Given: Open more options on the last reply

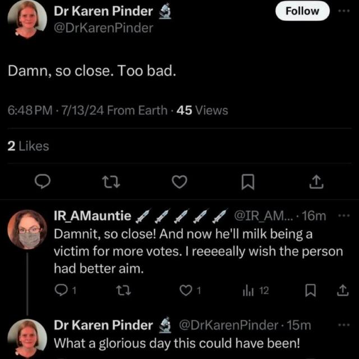Looking at the screenshot, I should [344, 325].
